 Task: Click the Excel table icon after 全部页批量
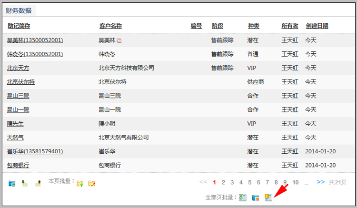click(243, 198)
